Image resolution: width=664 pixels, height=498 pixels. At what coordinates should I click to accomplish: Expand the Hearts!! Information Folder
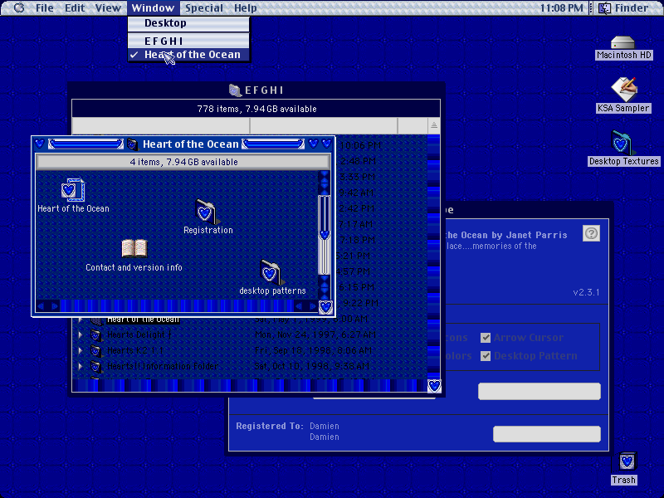(x=80, y=366)
